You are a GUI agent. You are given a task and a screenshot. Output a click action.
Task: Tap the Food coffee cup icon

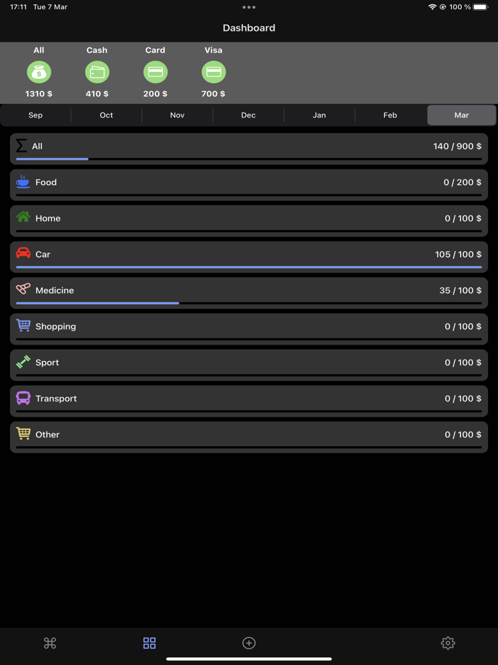coord(23,182)
